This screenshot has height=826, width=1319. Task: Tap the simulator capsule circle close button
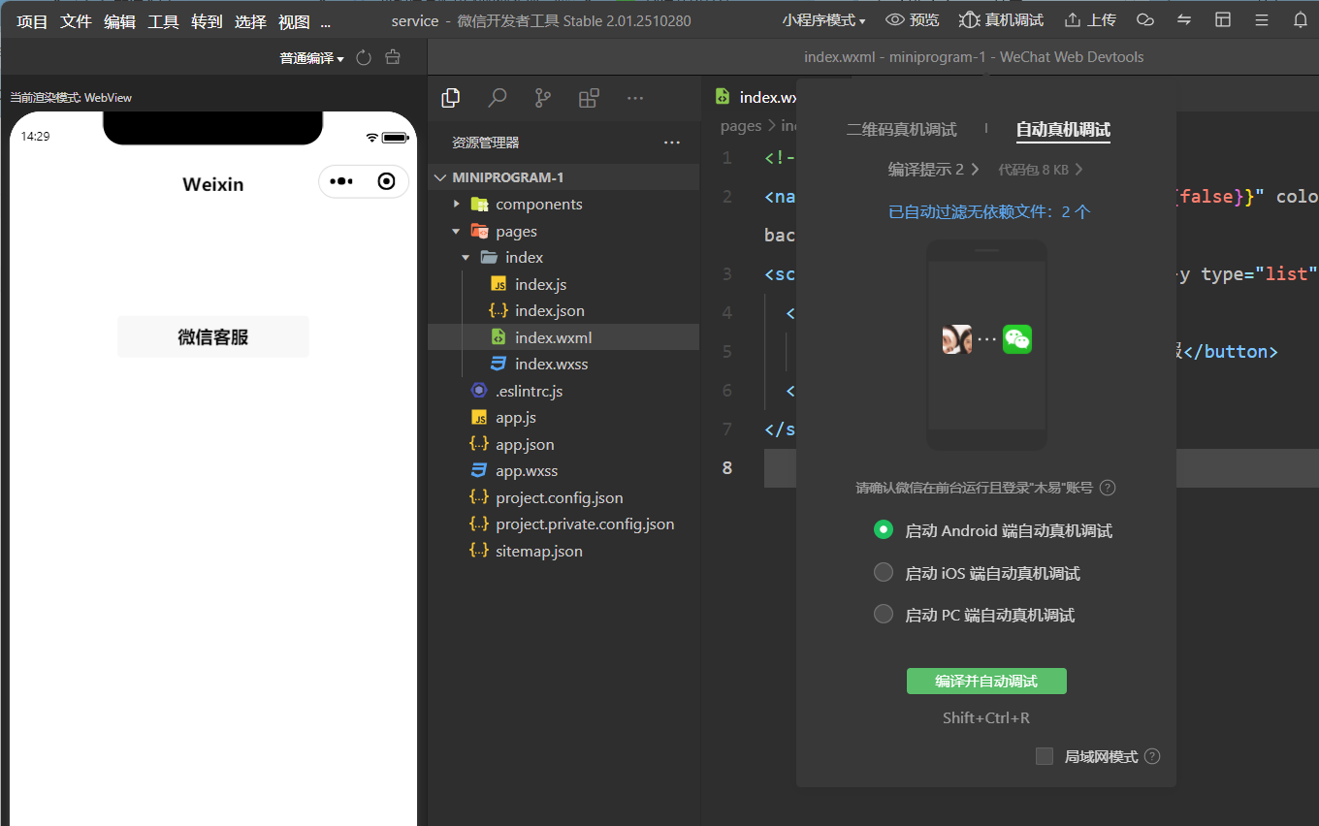[x=387, y=181]
